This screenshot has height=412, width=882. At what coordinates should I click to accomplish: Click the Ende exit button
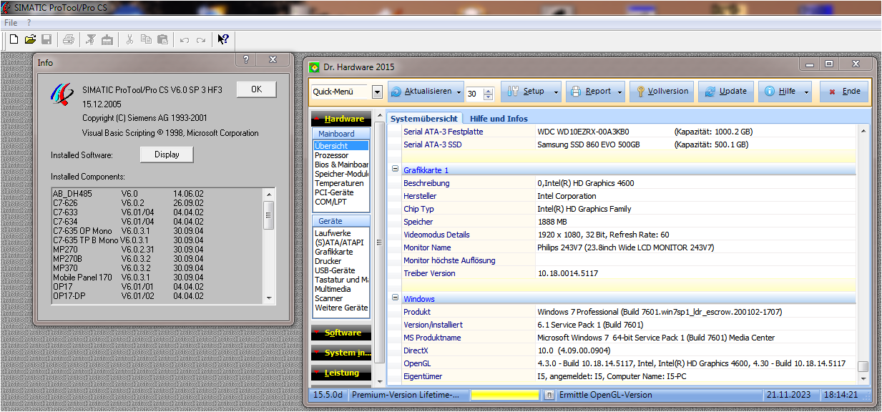(x=844, y=92)
